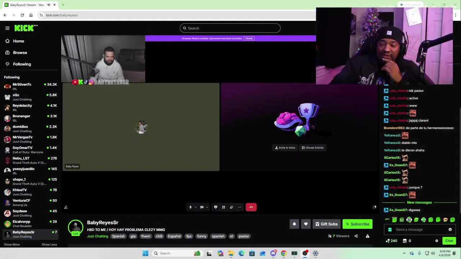Viewport: 461px width, 259px height.
Task: Select the pastor tag
Action: point(244,236)
